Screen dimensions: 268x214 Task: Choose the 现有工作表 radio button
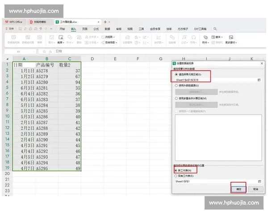pyautogui.click(x=176, y=176)
